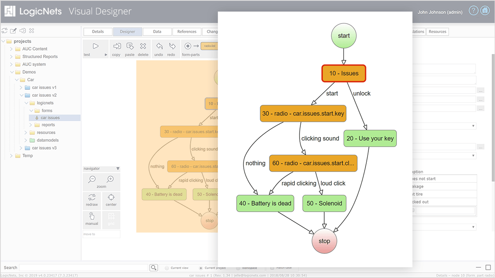Screen dimensions: 495x278
Task: Click the copy icon in designer toolbar
Action: [117, 46]
